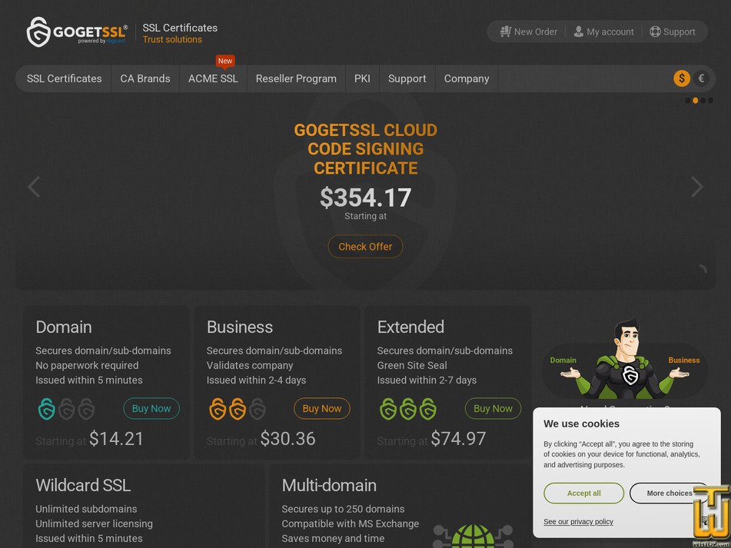Go to the Reseller Program tab
This screenshot has width=731, height=548.
click(x=296, y=78)
